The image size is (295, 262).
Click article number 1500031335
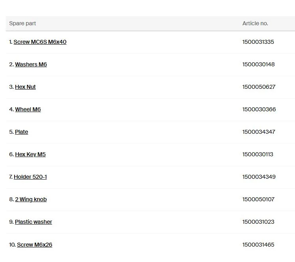[258, 42]
